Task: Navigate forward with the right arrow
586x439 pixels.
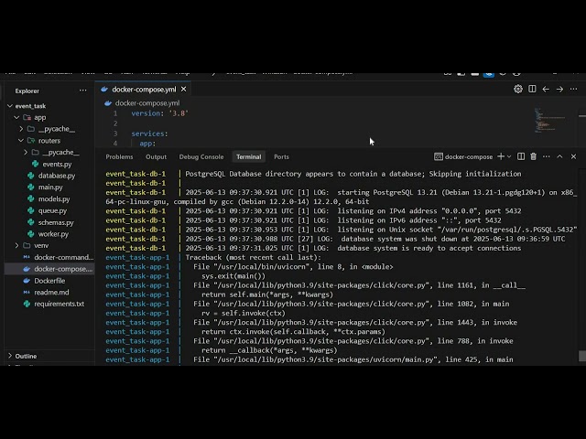Action: pos(559,89)
